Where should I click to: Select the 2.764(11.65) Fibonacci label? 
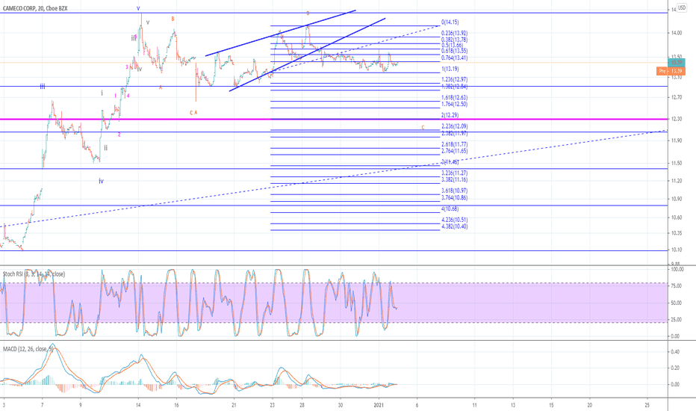(454, 152)
